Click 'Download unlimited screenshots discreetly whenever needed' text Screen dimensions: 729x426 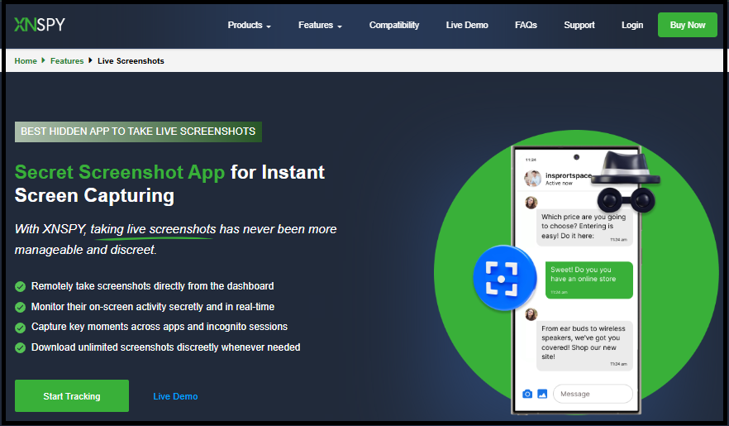tap(165, 347)
